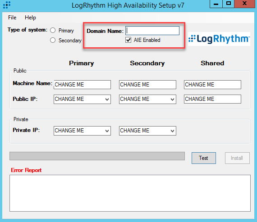Click the Test button

click(203, 158)
